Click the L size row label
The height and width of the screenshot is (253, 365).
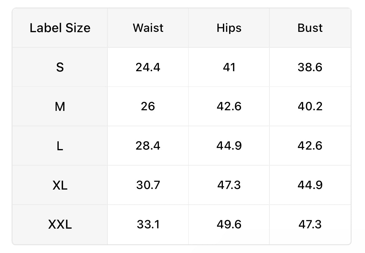pyautogui.click(x=60, y=146)
